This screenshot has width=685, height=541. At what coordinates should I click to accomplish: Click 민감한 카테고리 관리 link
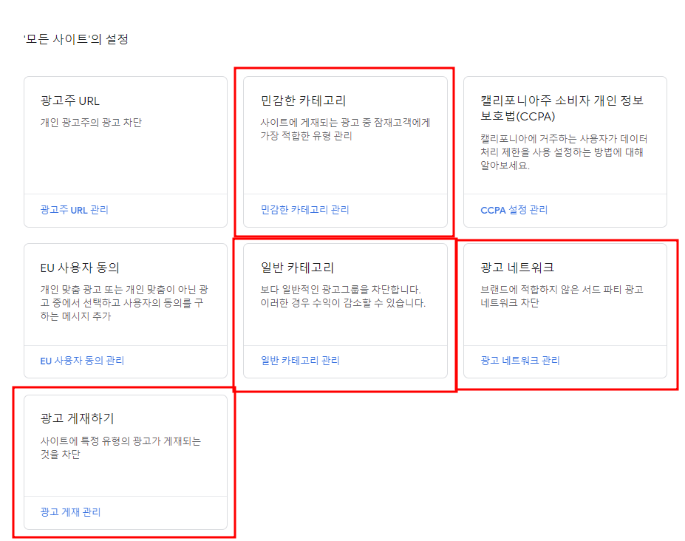click(304, 210)
